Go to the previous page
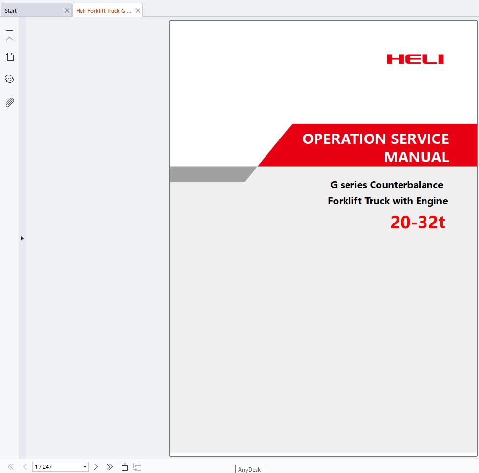The image size is (479, 473). (x=25, y=467)
